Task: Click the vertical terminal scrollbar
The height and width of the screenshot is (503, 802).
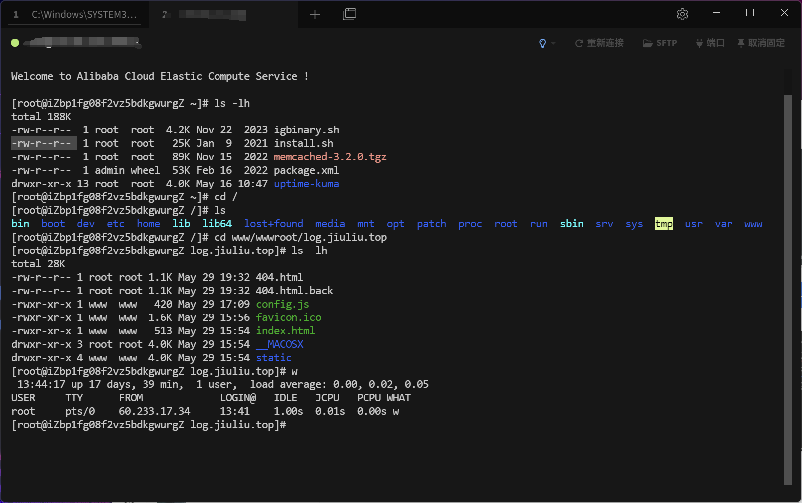Action: (787, 289)
